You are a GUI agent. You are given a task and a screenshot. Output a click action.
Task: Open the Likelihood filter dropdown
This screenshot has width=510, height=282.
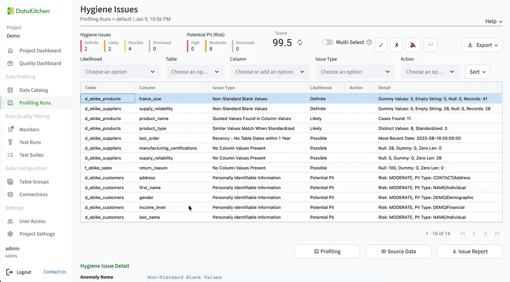pyautogui.click(x=120, y=72)
